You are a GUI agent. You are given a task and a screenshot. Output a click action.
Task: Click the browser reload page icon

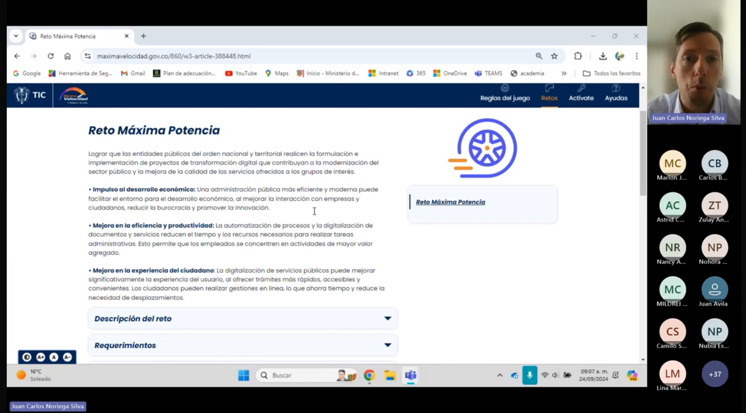[51, 56]
